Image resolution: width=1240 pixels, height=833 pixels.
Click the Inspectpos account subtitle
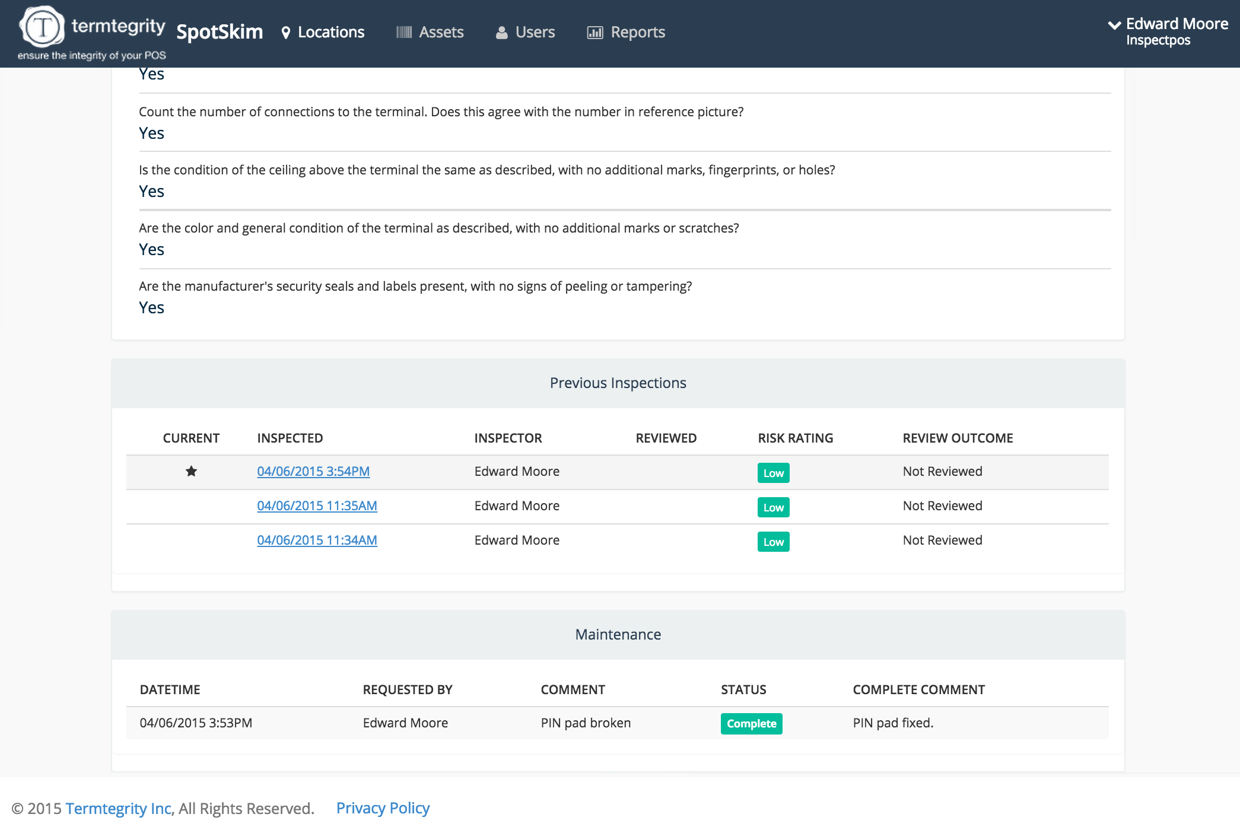[1158, 40]
